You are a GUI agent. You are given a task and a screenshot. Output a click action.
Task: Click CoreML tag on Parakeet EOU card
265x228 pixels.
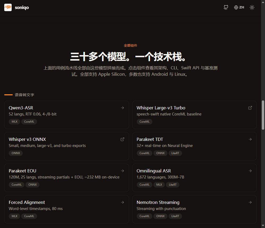[16, 185]
